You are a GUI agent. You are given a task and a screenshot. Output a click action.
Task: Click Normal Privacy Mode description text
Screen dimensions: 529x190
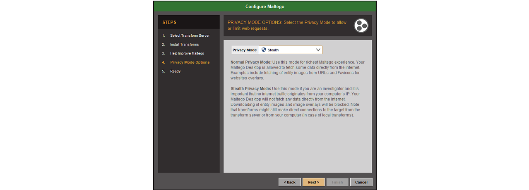click(298, 70)
